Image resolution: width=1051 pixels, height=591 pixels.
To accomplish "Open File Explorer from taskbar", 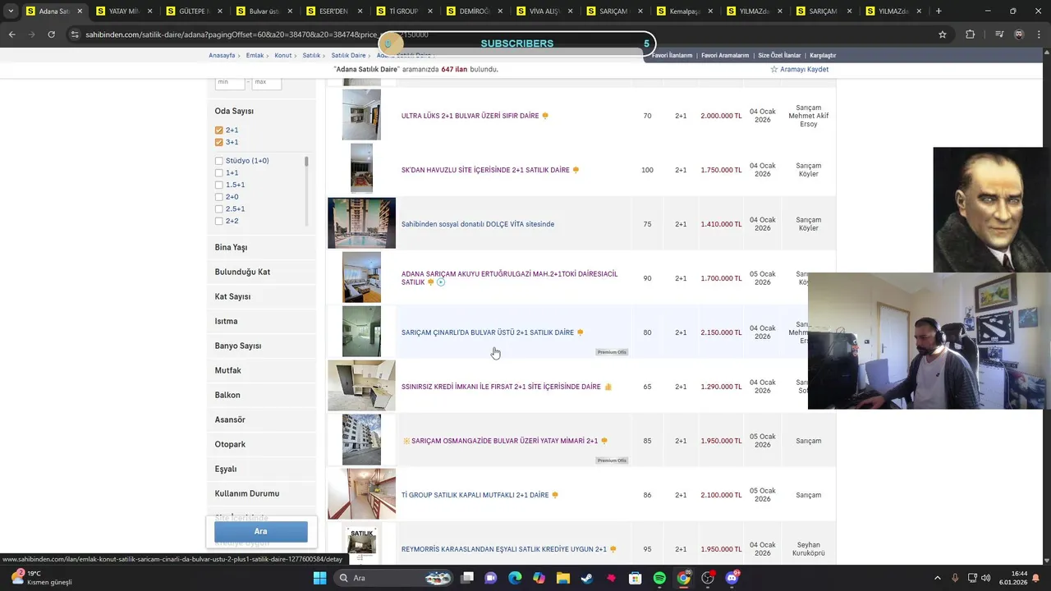I will coord(563,578).
